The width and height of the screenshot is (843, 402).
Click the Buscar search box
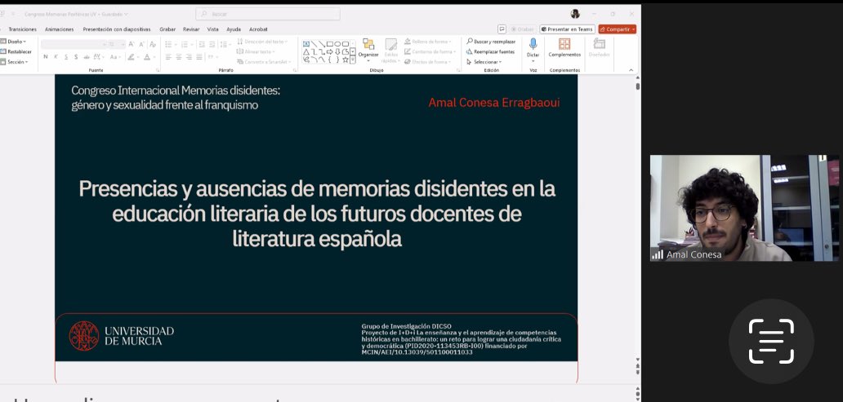268,14
